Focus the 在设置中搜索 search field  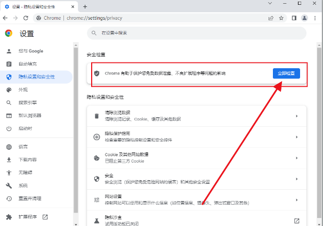pos(197,33)
